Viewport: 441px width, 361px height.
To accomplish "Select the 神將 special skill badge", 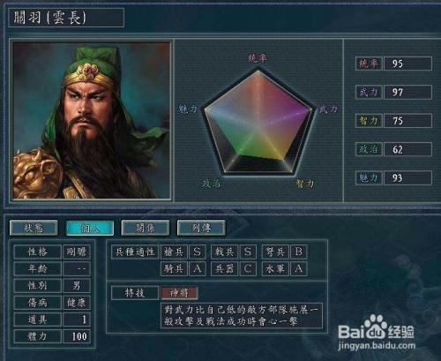I will 179,293.
